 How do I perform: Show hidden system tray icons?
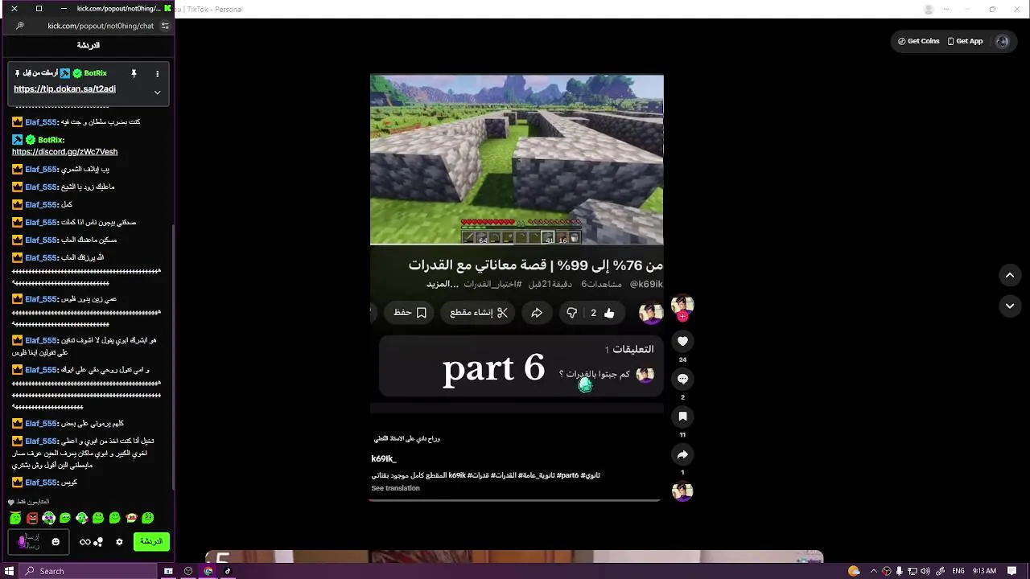(874, 571)
